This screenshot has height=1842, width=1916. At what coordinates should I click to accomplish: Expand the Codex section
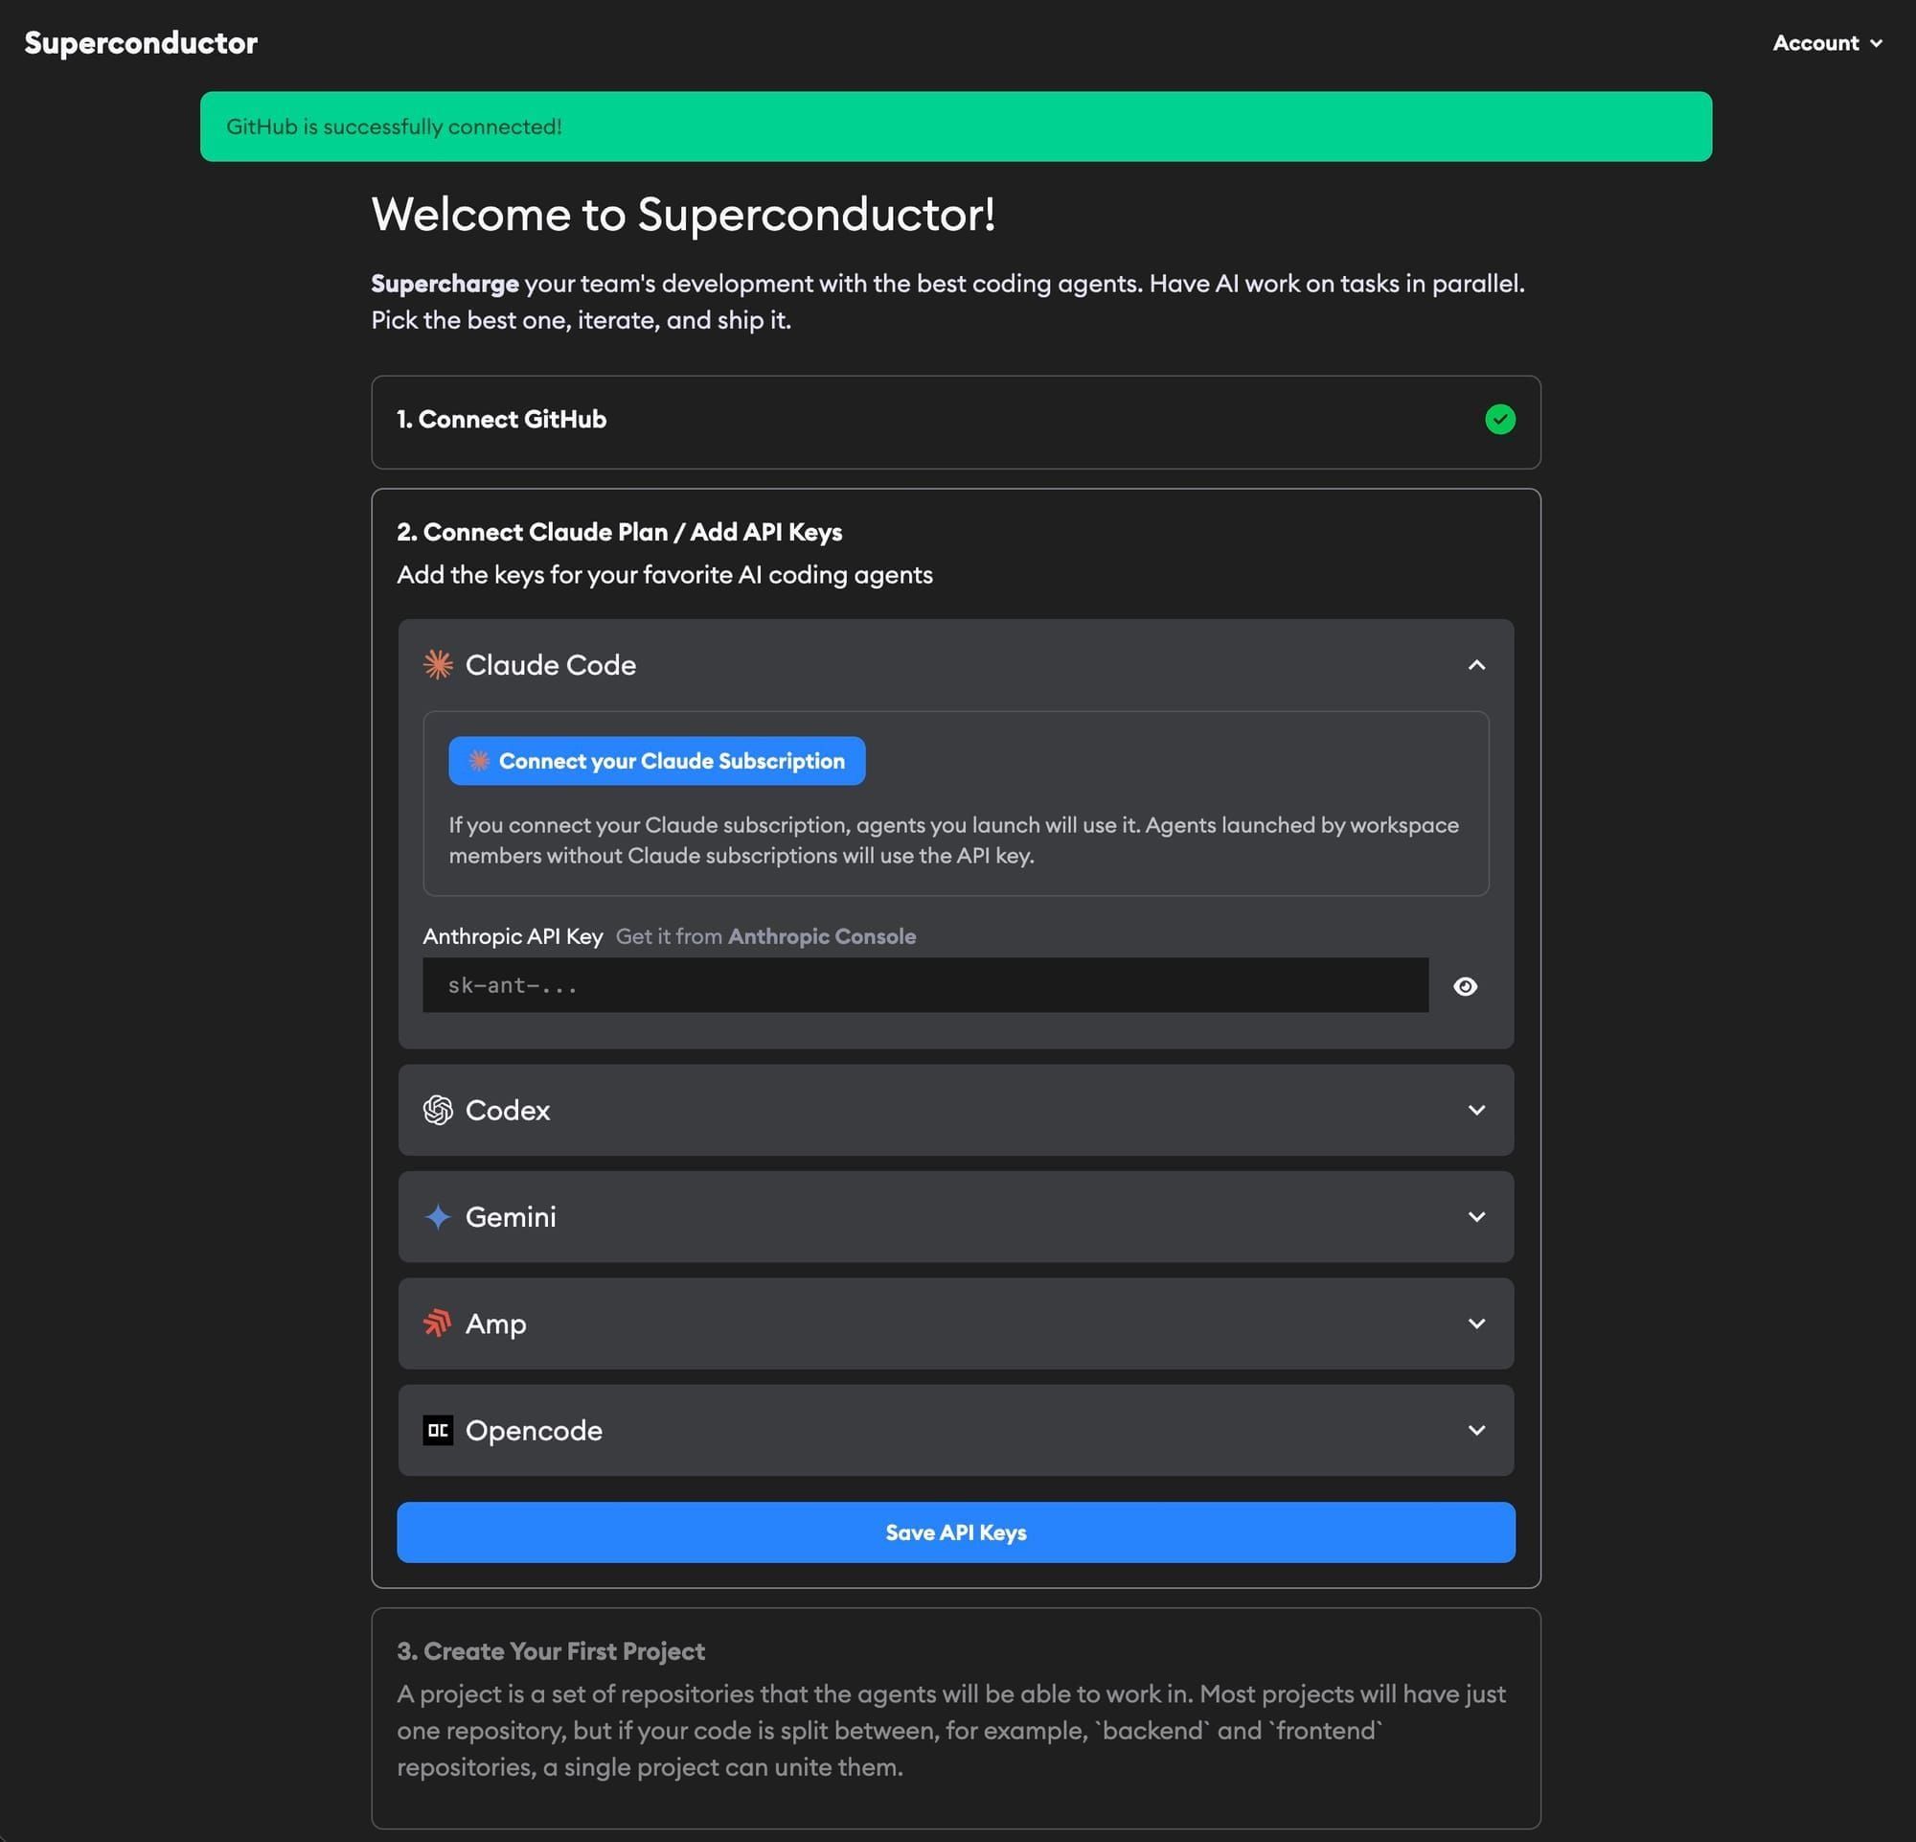[x=1476, y=1110]
